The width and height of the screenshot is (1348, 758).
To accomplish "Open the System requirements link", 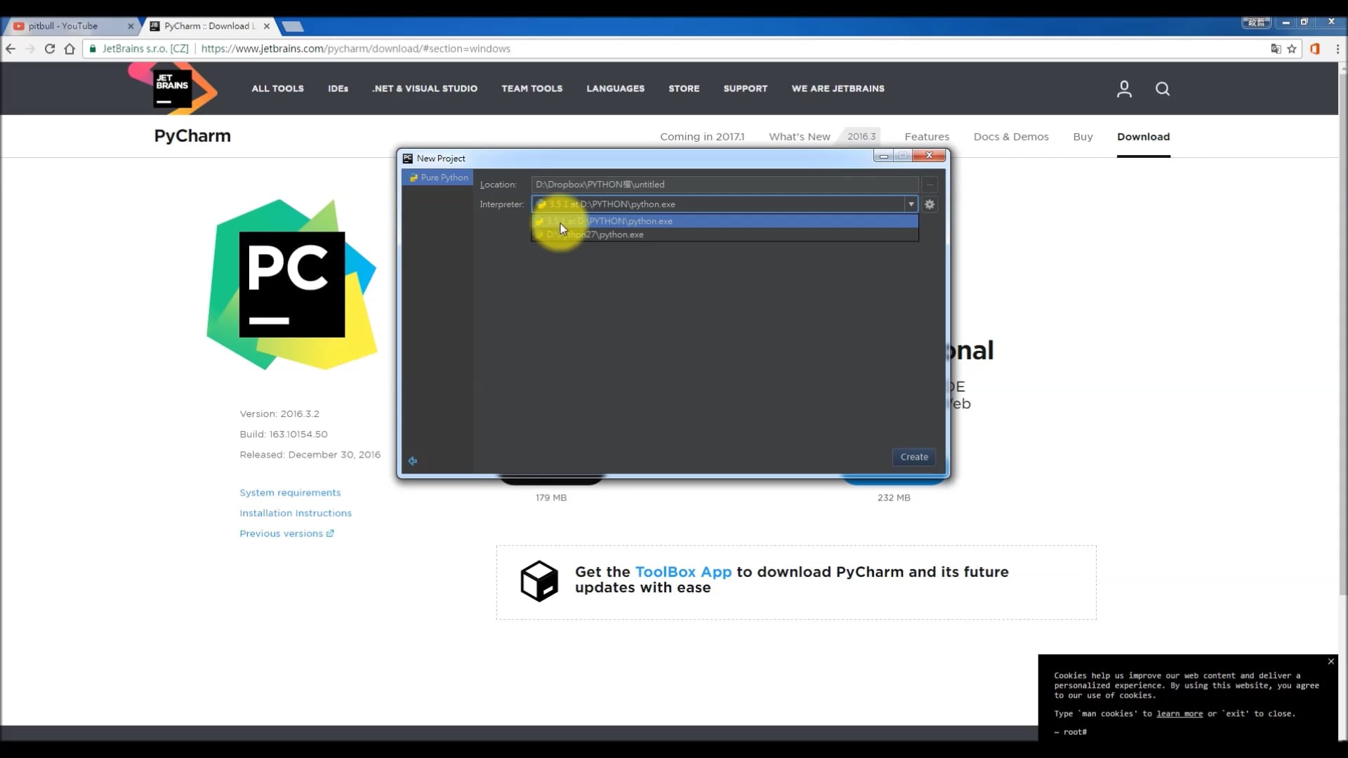I will (x=290, y=493).
